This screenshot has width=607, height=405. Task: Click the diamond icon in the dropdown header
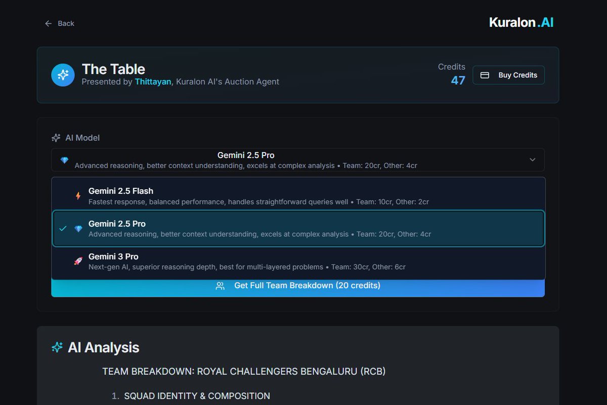64,160
